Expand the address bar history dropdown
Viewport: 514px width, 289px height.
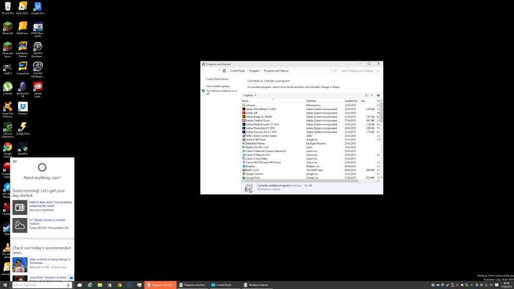(x=331, y=71)
